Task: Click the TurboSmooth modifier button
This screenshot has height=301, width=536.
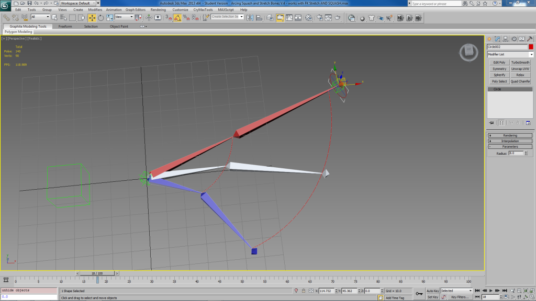Action: tap(520, 63)
